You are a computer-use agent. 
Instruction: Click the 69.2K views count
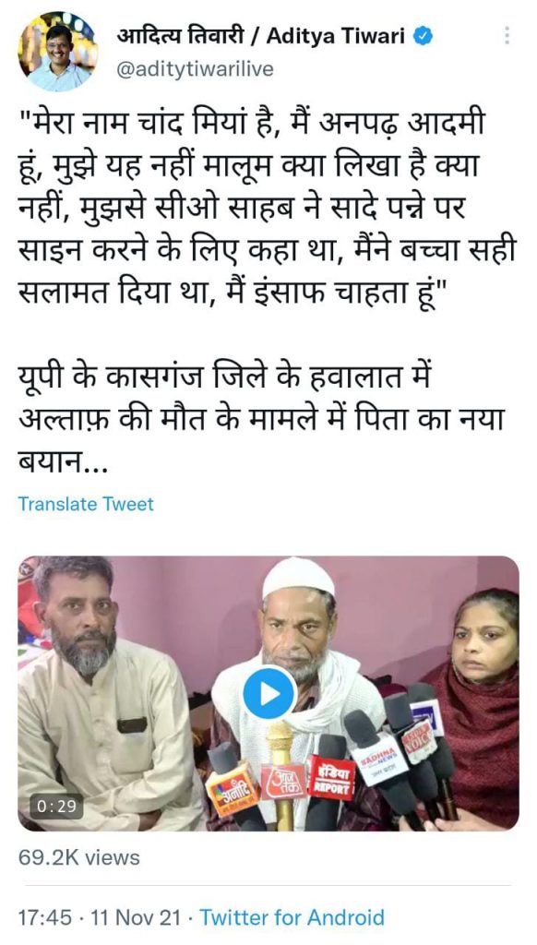click(x=79, y=857)
